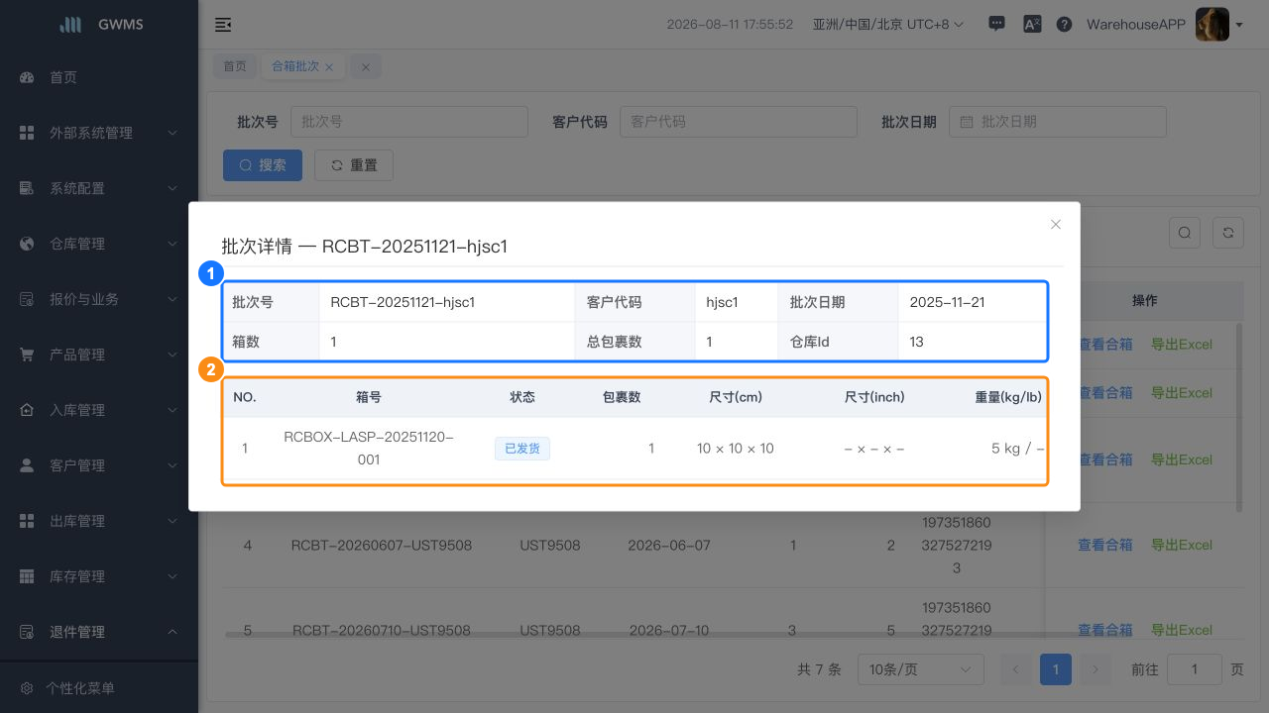The width and height of the screenshot is (1269, 713).
Task: Open the timezone 亚洲/中国/北京 dropdown
Action: 887,25
